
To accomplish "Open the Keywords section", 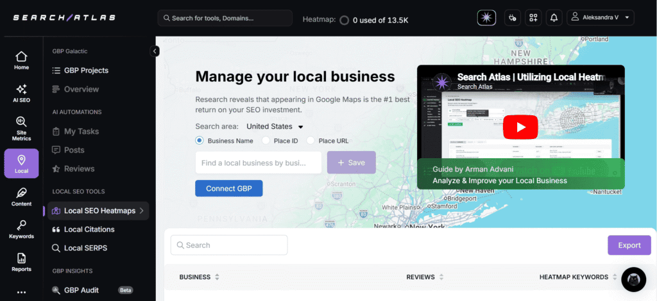I will tap(21, 229).
